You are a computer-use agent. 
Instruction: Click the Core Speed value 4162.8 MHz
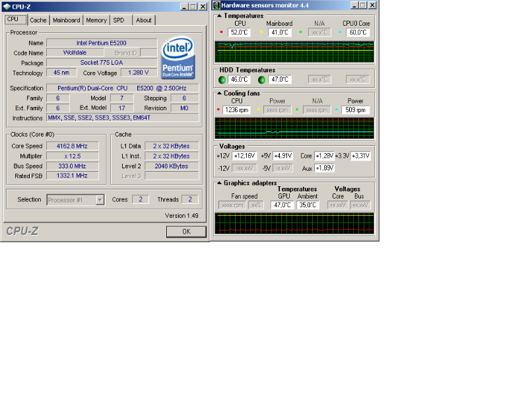pos(72,146)
